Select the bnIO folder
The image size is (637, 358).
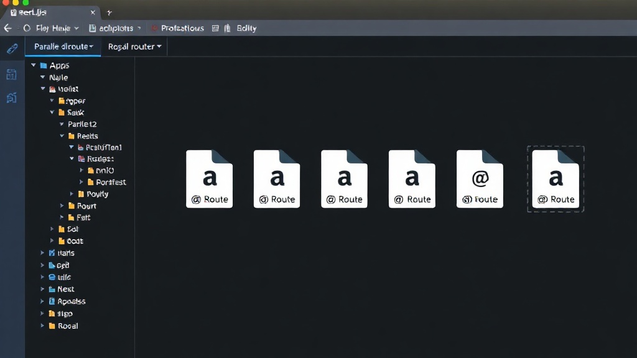101,170
